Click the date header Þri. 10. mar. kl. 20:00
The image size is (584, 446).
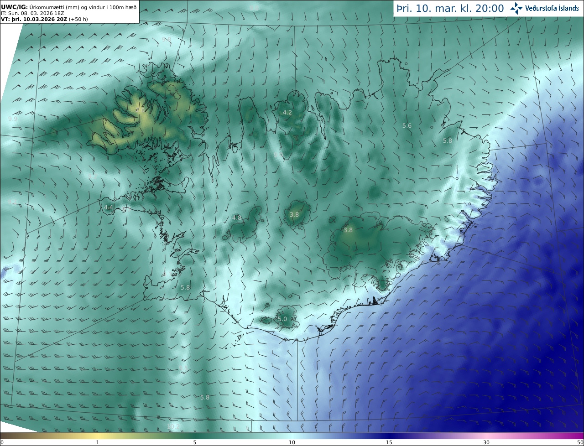450,8
